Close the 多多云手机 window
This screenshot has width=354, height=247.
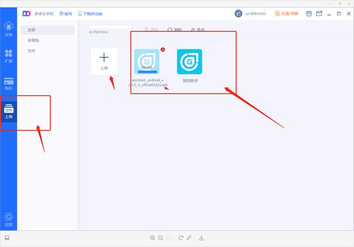coord(348,13)
